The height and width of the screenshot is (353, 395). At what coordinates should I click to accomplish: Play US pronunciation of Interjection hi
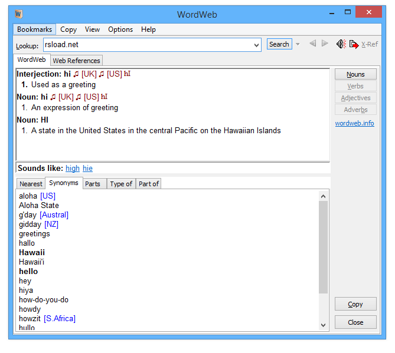[102, 74]
